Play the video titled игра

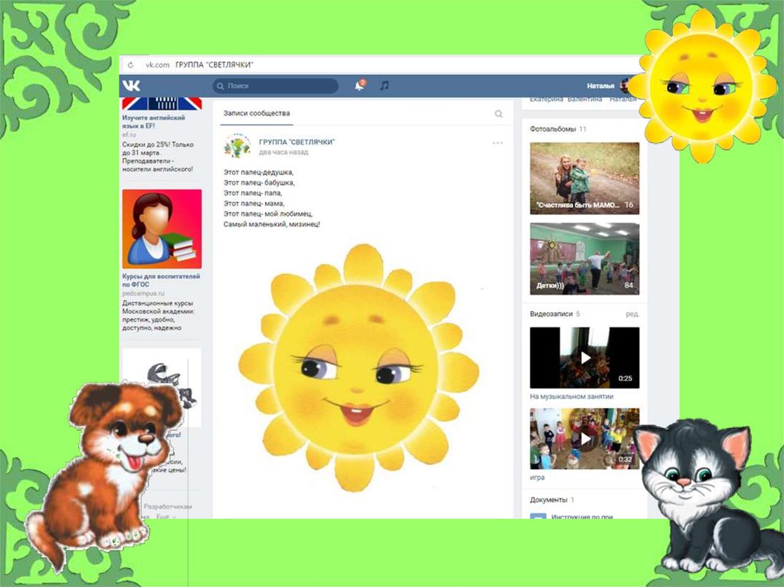click(584, 439)
